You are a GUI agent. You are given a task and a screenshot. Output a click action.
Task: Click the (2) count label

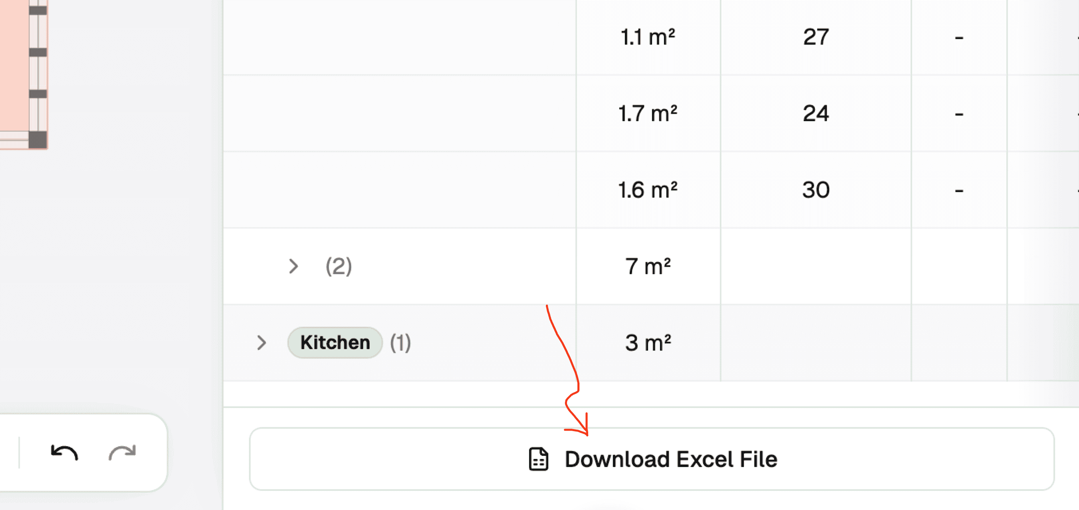(338, 266)
